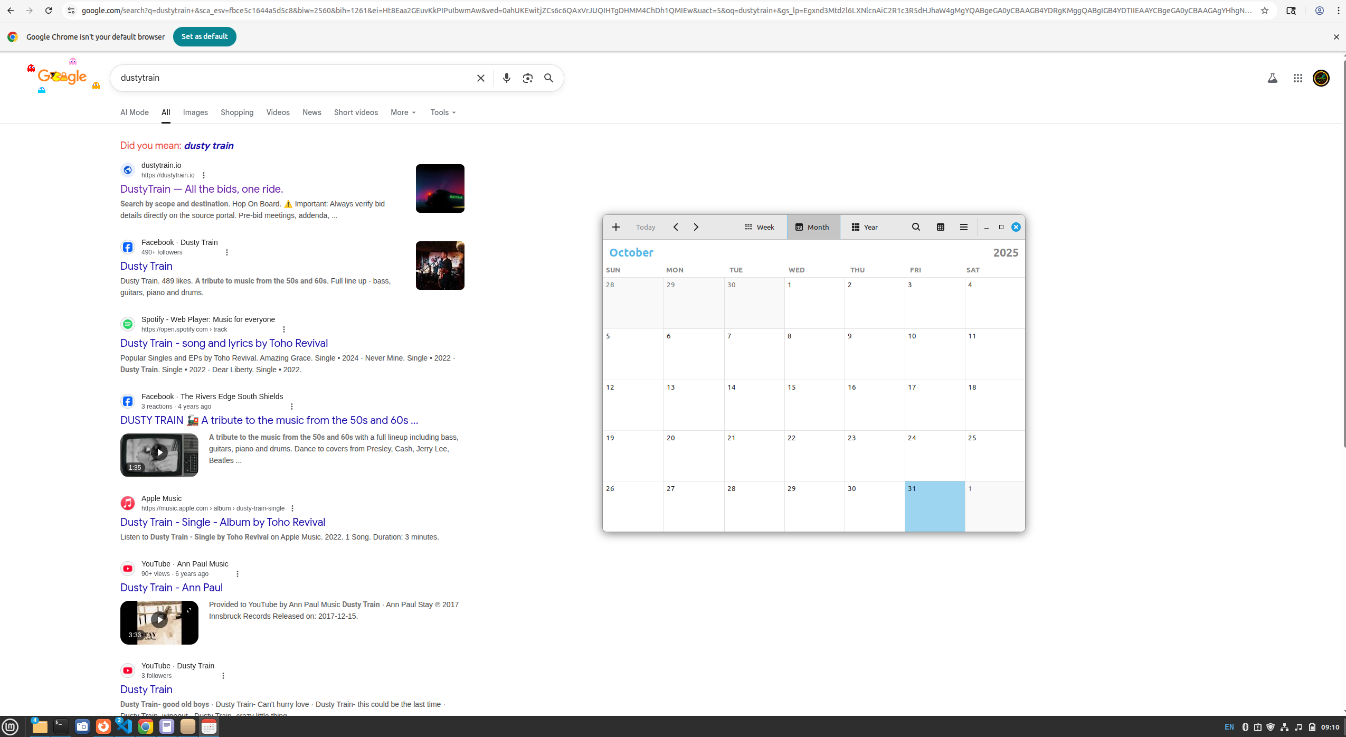Open calendar search magnifier icon

[x=916, y=227]
